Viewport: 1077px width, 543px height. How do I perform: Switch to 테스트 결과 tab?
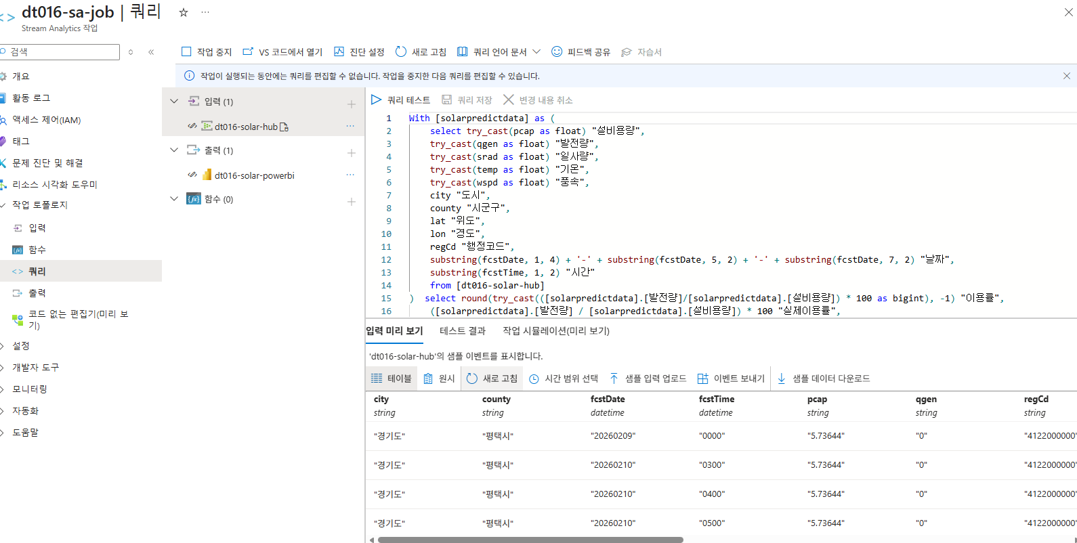point(463,331)
